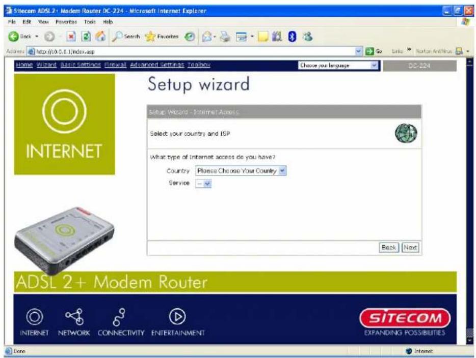This screenshot has height=358, width=476.
Task: Open the Country selection dropdown
Action: [241, 171]
